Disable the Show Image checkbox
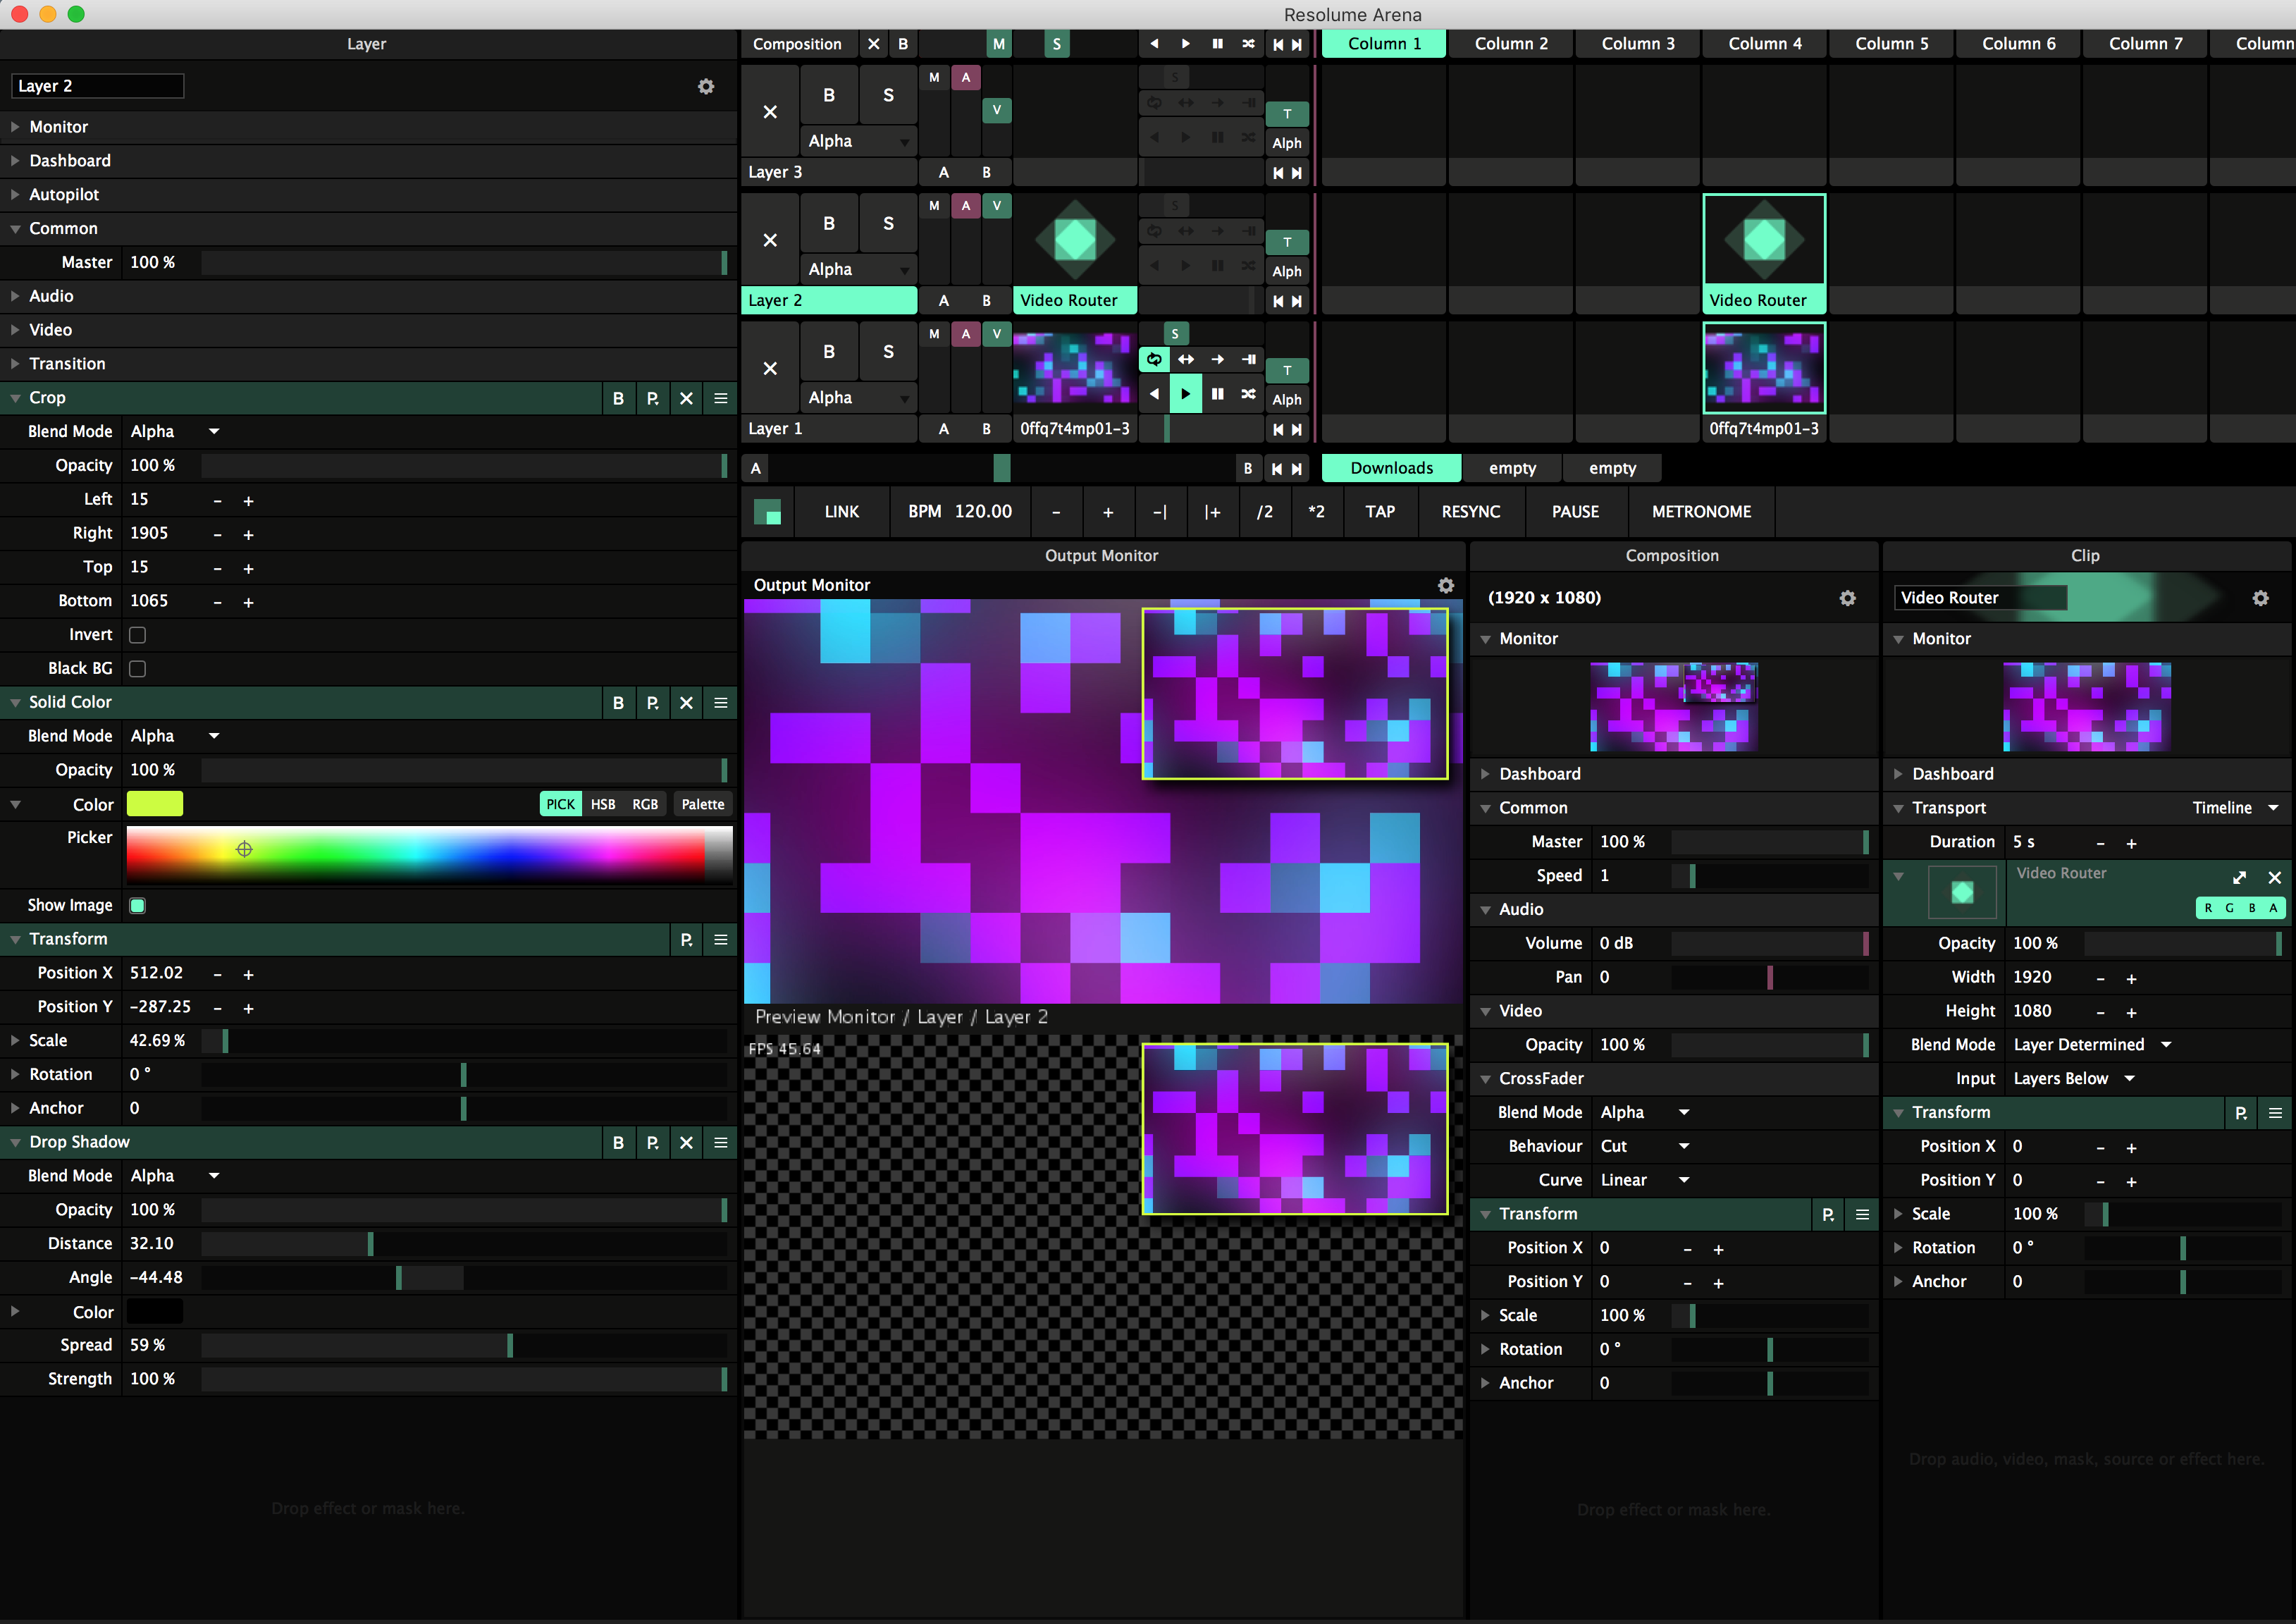This screenshot has height=1624, width=2296. 138,906
